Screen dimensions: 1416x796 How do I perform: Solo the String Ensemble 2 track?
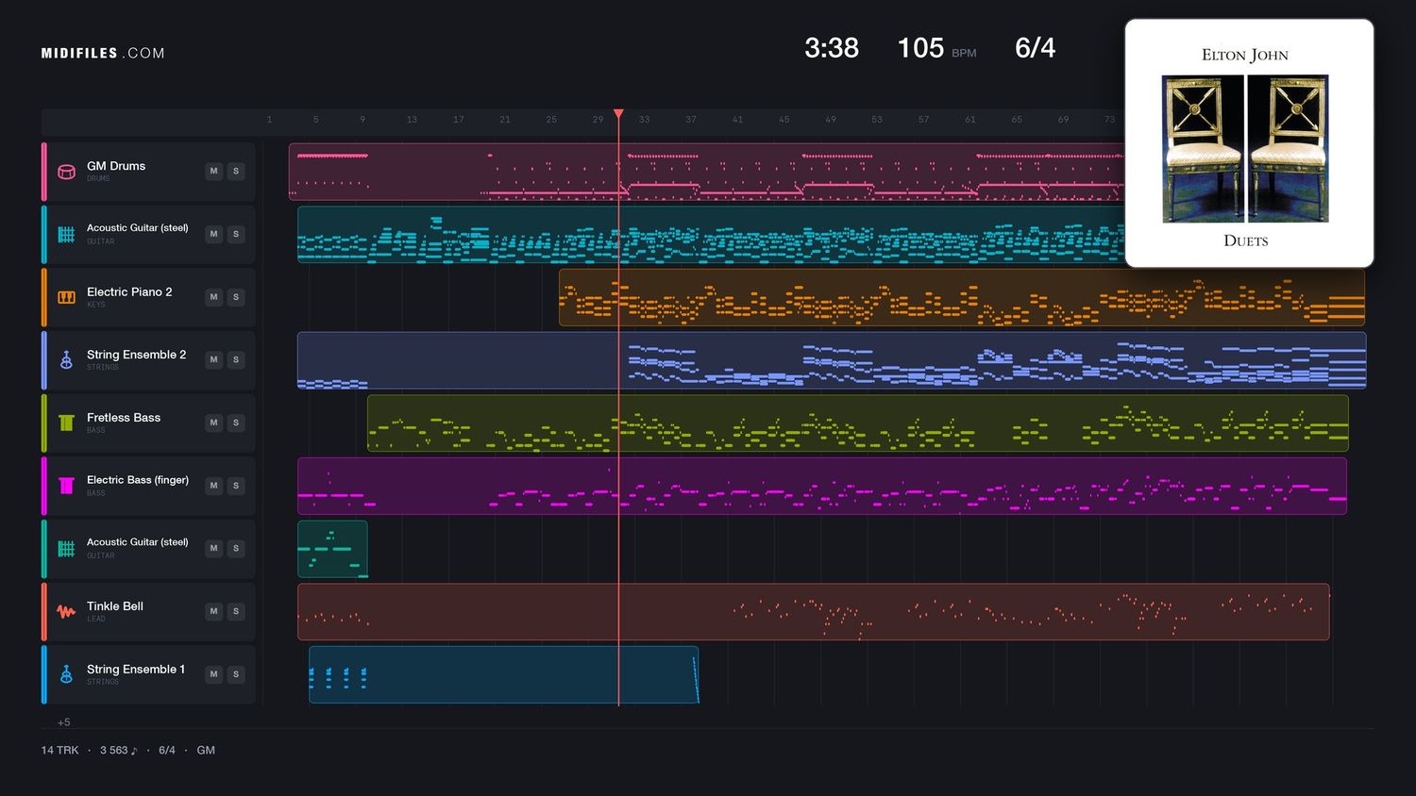tap(236, 360)
